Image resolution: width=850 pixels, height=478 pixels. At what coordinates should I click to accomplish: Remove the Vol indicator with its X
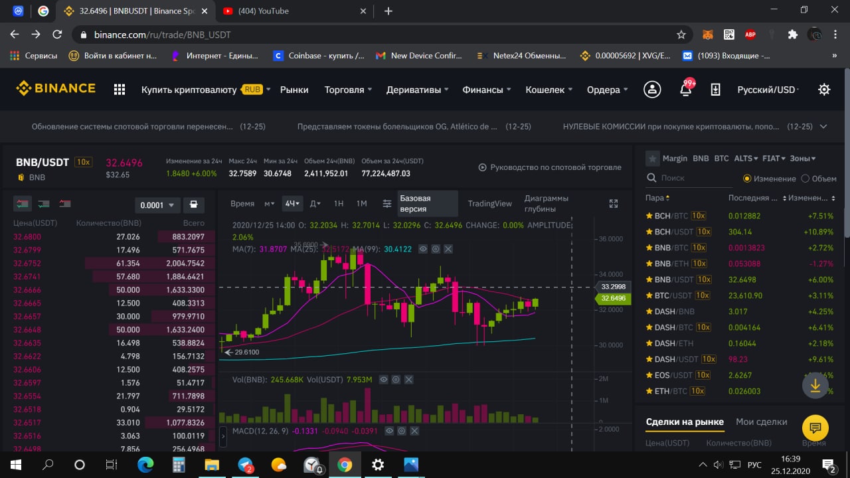408,380
